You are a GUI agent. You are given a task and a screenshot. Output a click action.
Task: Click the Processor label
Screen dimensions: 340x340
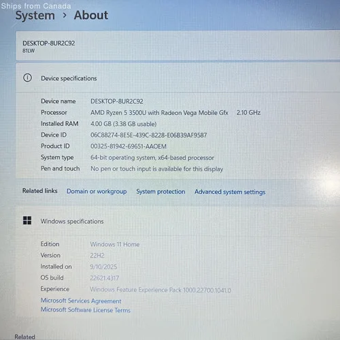[x=54, y=112]
